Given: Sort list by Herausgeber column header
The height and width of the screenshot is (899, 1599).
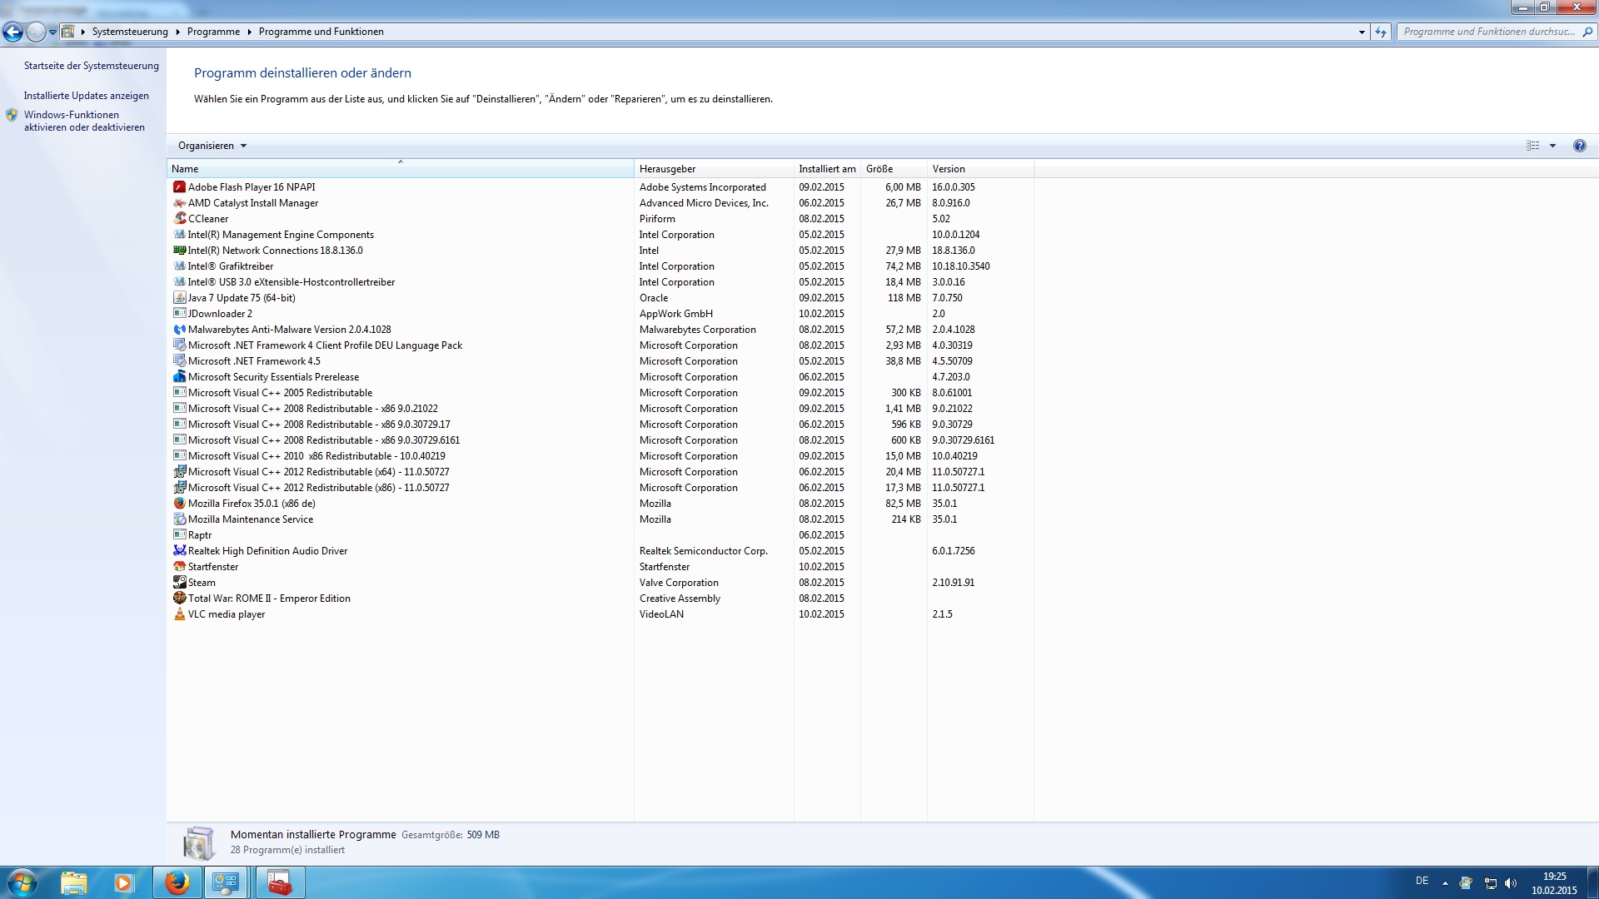Looking at the screenshot, I should 667,169.
